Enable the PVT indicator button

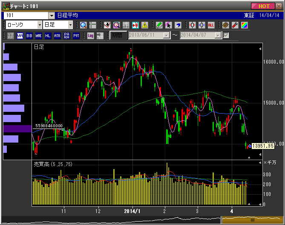76,36
